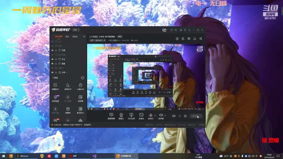This screenshot has width=283, height=159.
Task: Click the window layout icon left of bell
Action: click(x=189, y=39)
